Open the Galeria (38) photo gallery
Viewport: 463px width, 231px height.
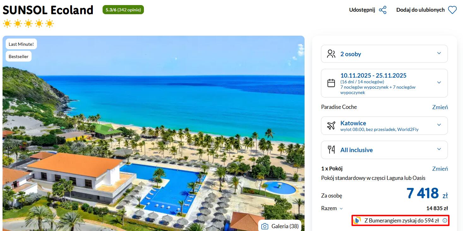[280, 226]
